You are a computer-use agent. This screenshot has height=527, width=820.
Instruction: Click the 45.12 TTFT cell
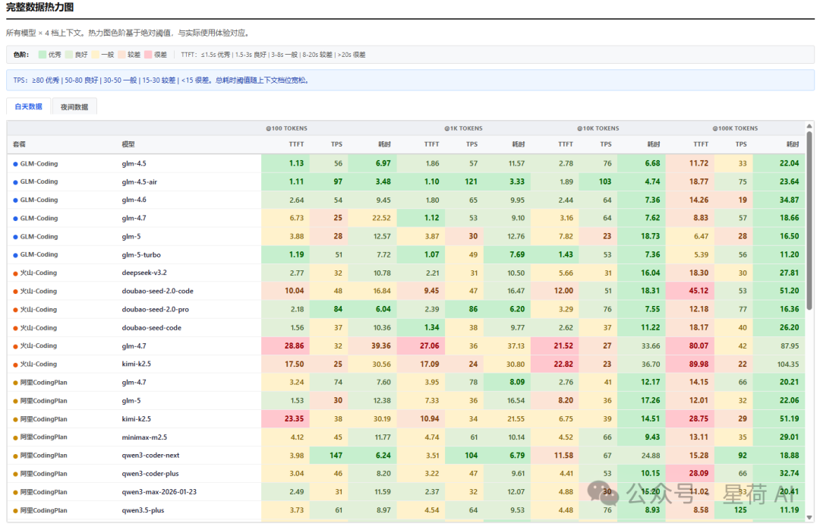[690, 291]
